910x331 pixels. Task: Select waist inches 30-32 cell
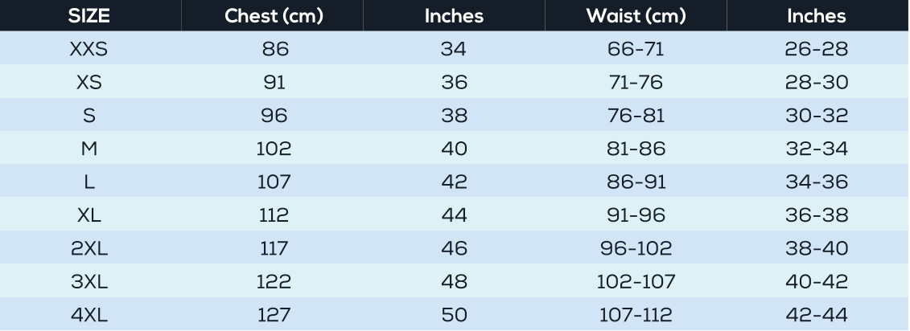817,116
